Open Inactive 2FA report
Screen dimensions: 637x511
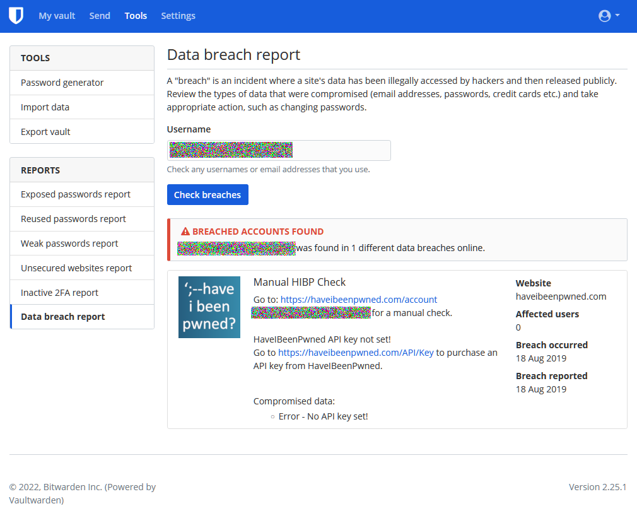81,293
